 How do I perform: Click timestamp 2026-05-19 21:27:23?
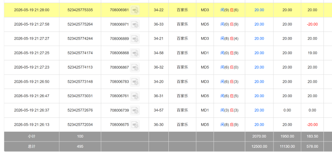pyautogui.click(x=32, y=67)
